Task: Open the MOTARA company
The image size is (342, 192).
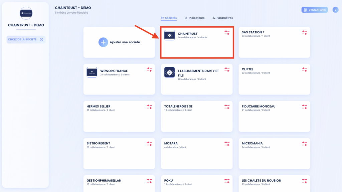Action: (171, 143)
